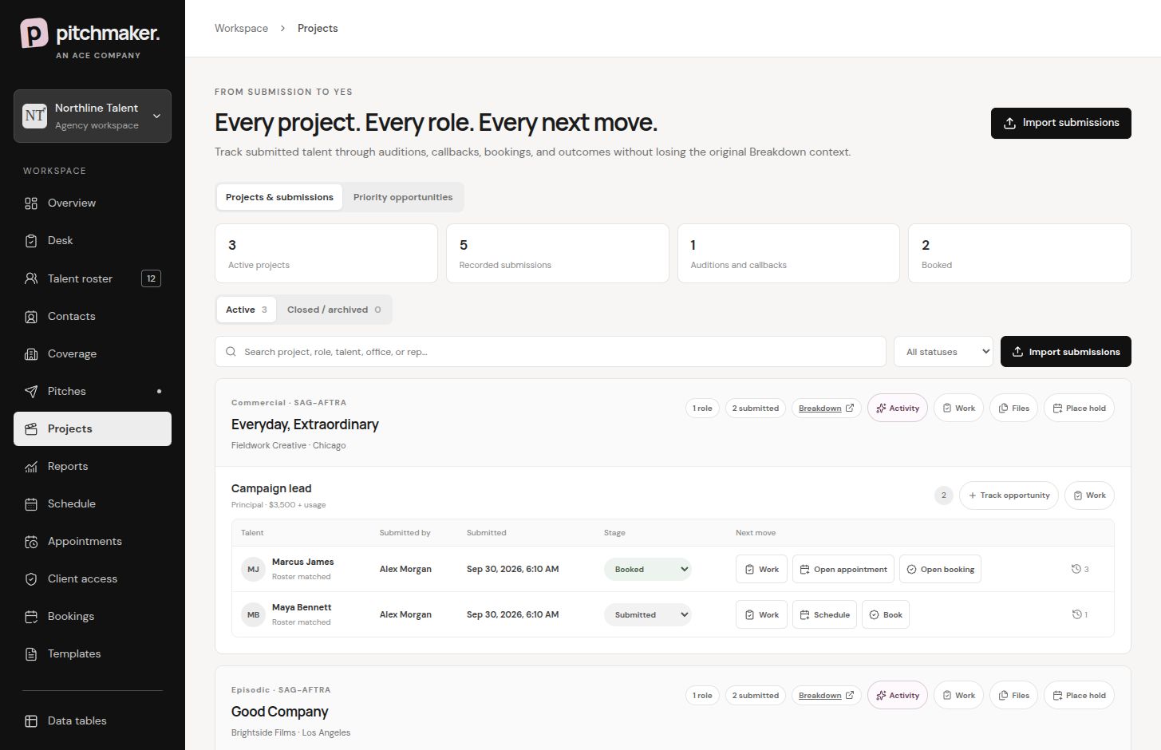View history for Marcus James row
The image size is (1161, 750).
click(1080, 569)
